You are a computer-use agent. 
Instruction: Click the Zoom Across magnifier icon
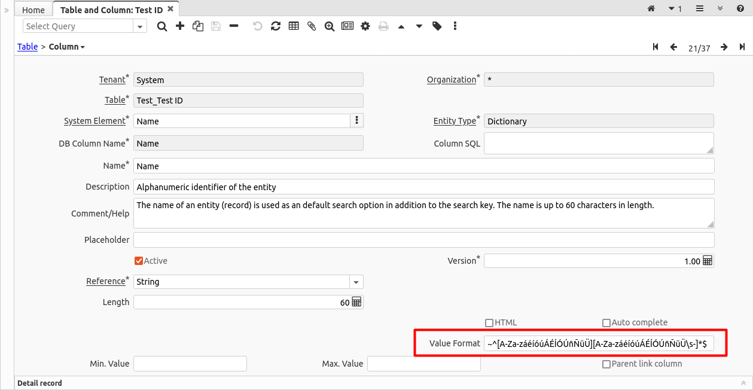(x=330, y=26)
